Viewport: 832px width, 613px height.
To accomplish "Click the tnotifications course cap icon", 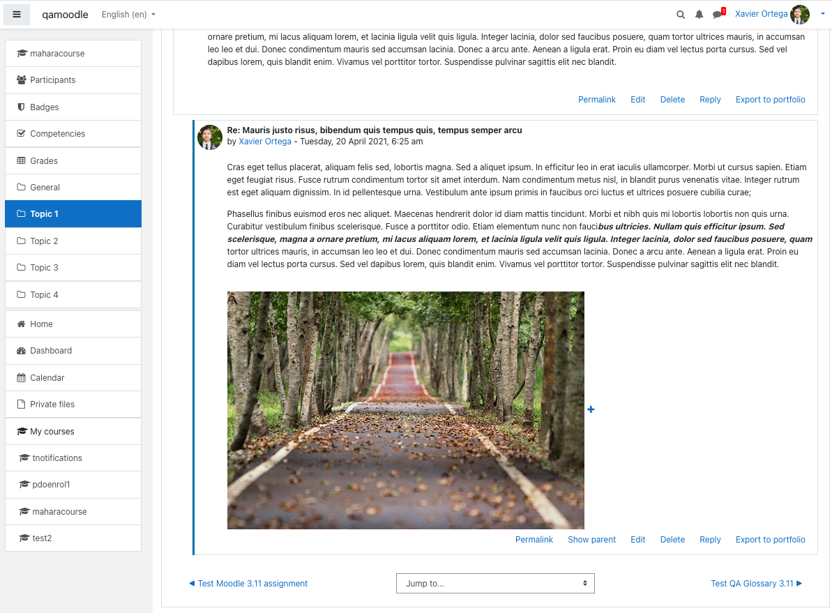I will tap(24, 458).
